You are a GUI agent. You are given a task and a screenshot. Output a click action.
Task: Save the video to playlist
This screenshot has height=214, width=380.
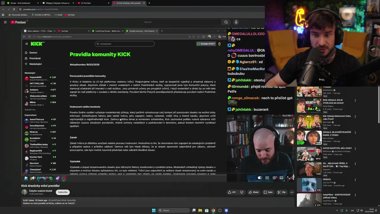point(268,192)
